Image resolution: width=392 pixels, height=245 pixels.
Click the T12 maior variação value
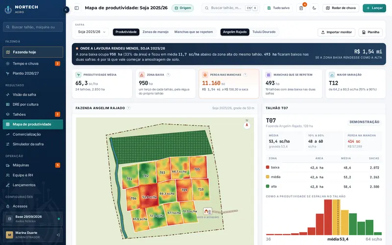(334, 83)
